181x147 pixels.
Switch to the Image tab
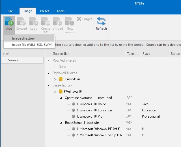(28, 11)
